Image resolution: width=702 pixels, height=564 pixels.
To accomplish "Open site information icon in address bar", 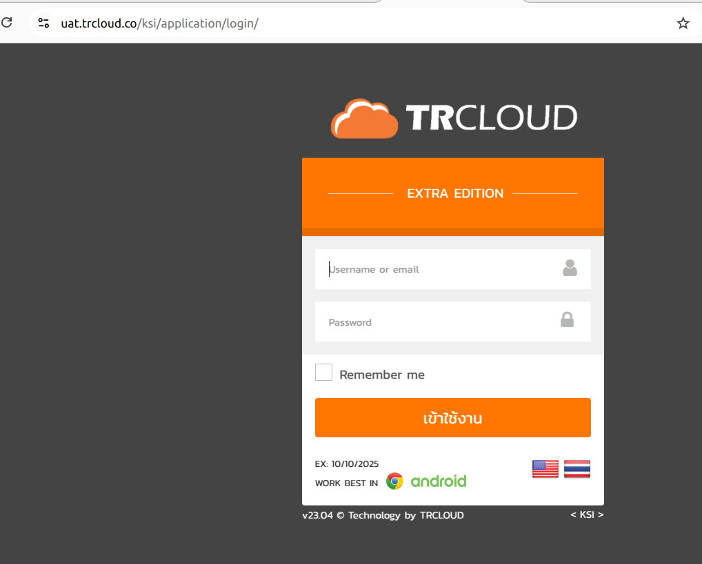I will 43,23.
